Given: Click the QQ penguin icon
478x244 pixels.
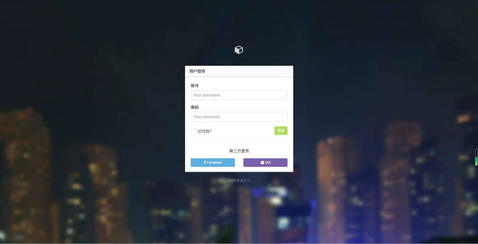Looking at the screenshot, I should (262, 163).
